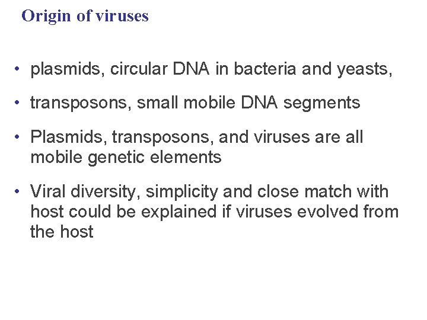Click the bullet dot before 'Plasmids, transposons, and'

20,138
